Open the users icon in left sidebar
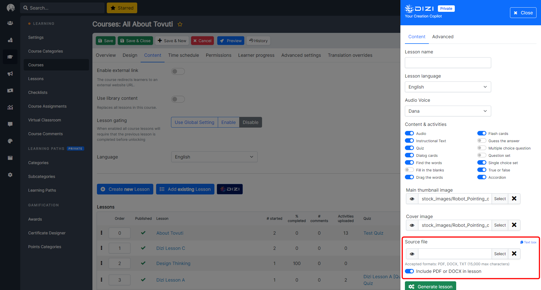Viewport: 541px width, 290px height. tap(10, 23)
